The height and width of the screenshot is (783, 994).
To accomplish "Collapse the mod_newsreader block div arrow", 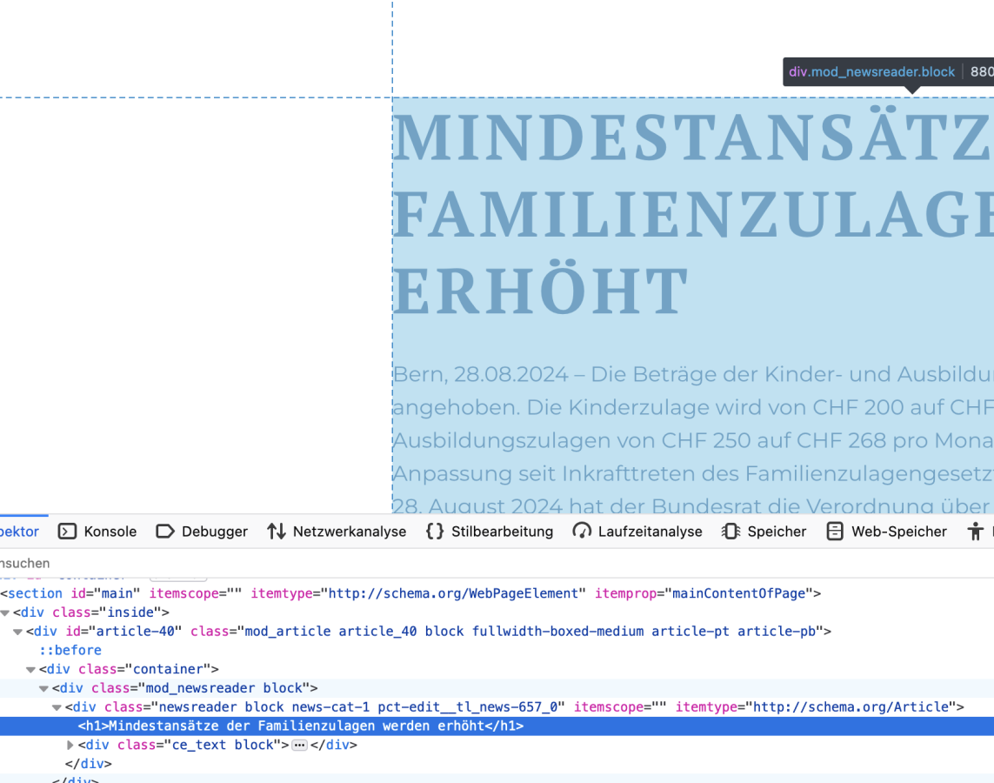I will pyautogui.click(x=44, y=689).
